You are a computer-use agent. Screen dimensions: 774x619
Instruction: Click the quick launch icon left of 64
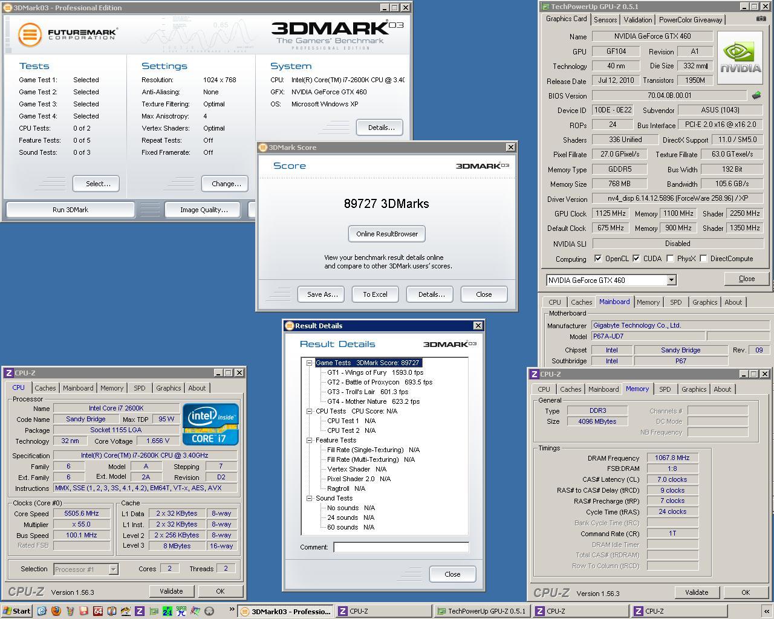[x=84, y=611]
